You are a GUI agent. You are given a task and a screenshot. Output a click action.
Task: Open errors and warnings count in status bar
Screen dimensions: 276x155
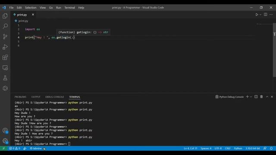[x=15, y=149]
